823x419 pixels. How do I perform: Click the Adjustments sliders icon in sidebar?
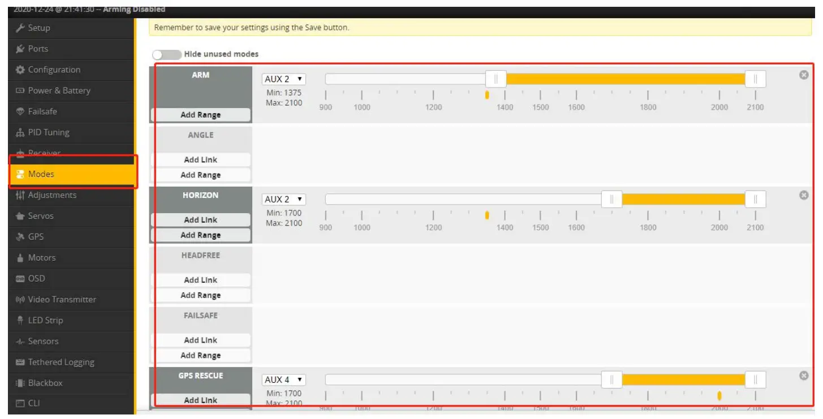20,195
